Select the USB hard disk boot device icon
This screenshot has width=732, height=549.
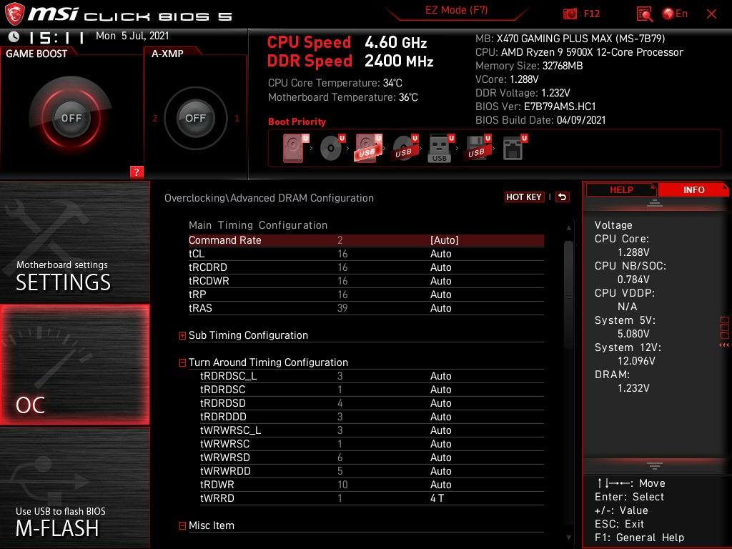point(368,148)
